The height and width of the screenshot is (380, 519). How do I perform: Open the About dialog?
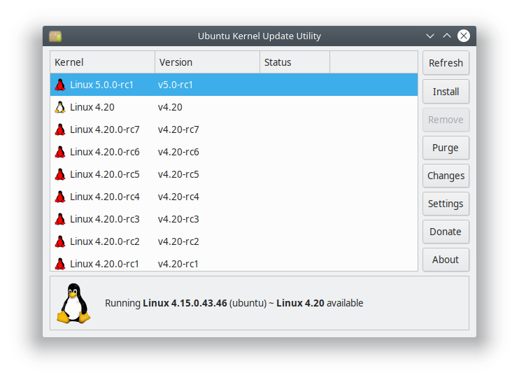coord(446,260)
